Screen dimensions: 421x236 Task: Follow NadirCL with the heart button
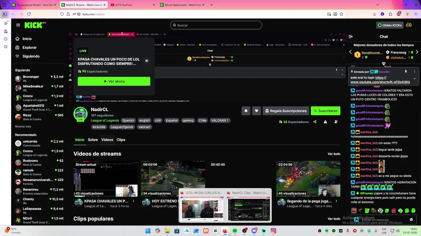pyautogui.click(x=257, y=111)
